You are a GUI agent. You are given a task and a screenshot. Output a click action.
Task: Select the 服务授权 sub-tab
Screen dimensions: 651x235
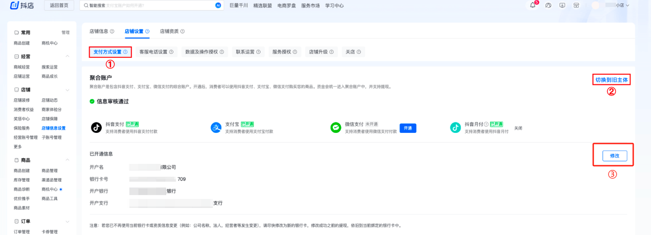click(284, 52)
